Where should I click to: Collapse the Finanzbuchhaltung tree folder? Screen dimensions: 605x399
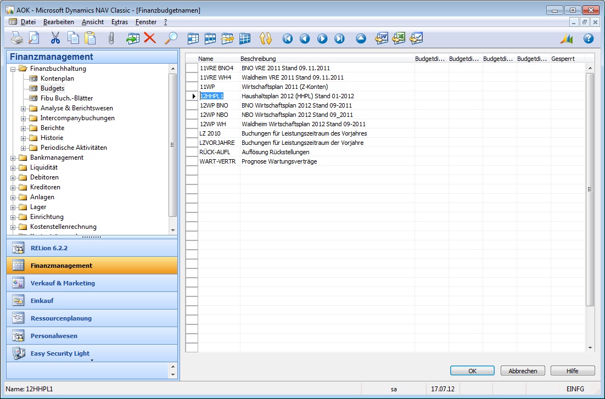point(13,69)
